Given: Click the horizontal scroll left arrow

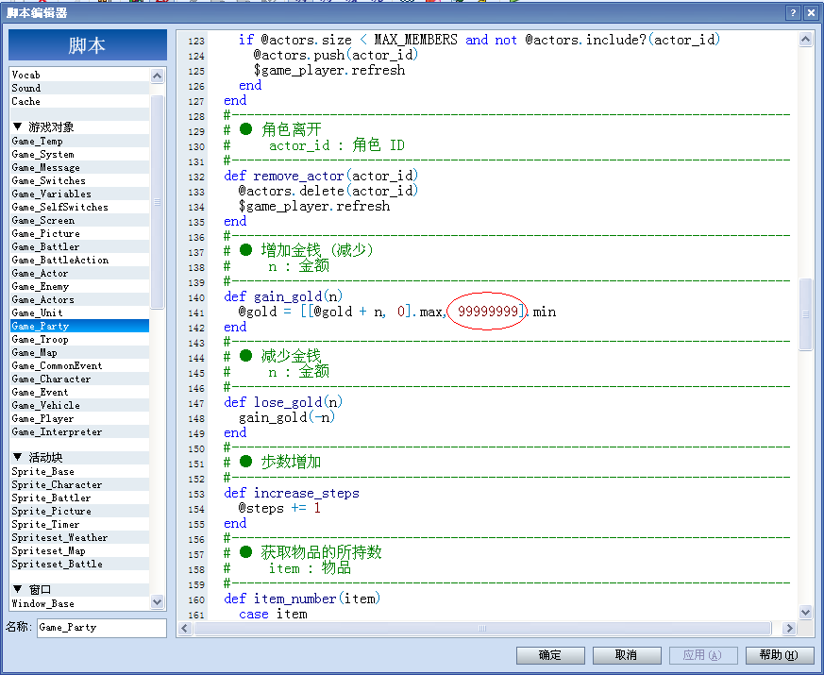Looking at the screenshot, I should (184, 628).
